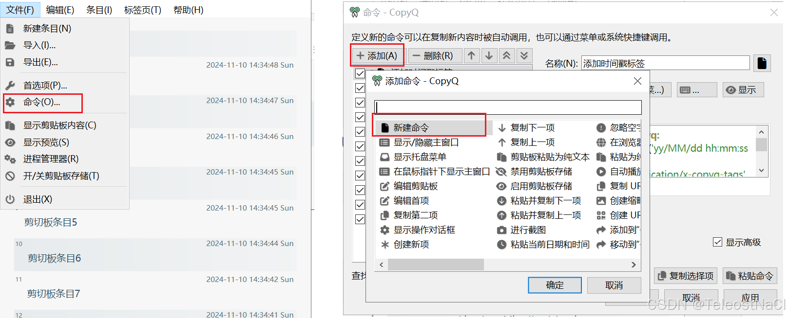Click the circled down arrow for 粘贴并复制下一项
Screen dimensions: 788x318
pyautogui.click(x=501, y=201)
